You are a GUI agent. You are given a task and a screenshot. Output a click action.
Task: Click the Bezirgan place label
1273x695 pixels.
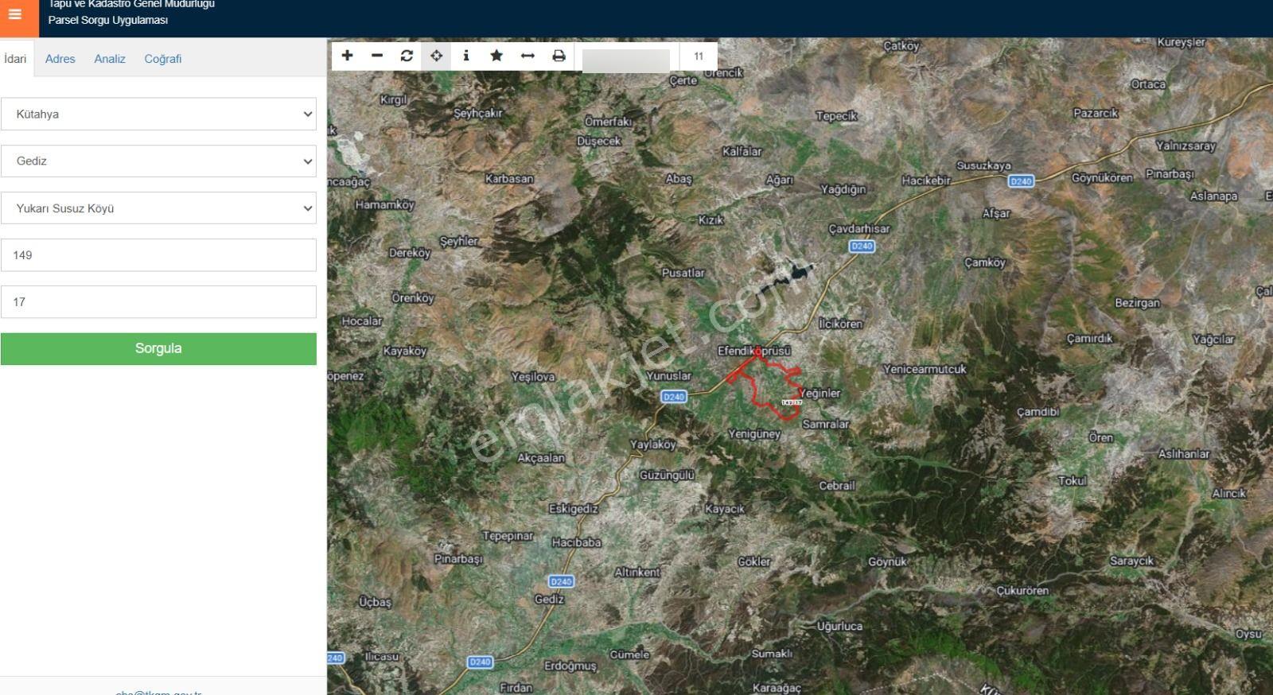pos(1138,303)
